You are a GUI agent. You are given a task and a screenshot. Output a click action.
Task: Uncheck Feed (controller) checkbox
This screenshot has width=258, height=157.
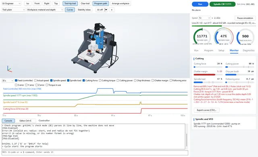click(x=16, y=80)
